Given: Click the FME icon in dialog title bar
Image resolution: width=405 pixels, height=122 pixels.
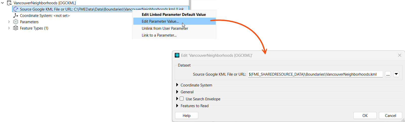Looking at the screenshot, I should coord(177,55).
